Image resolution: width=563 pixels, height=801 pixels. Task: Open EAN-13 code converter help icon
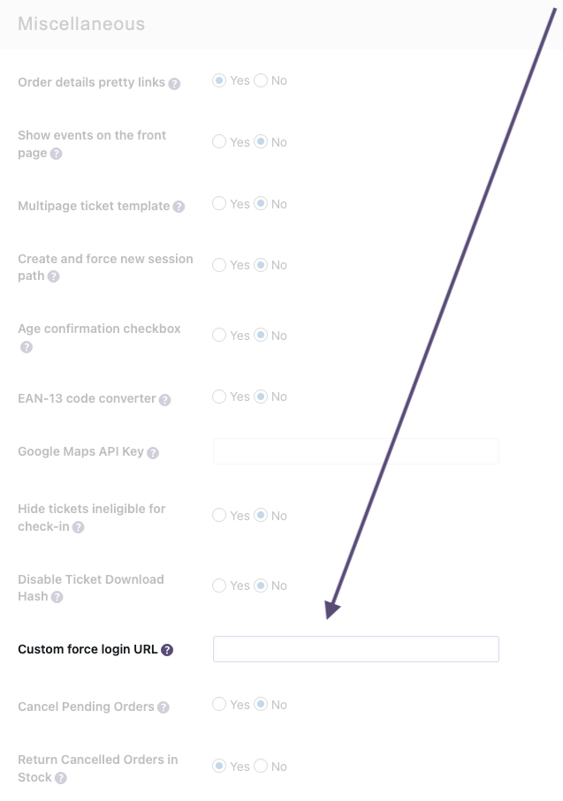[165, 400]
